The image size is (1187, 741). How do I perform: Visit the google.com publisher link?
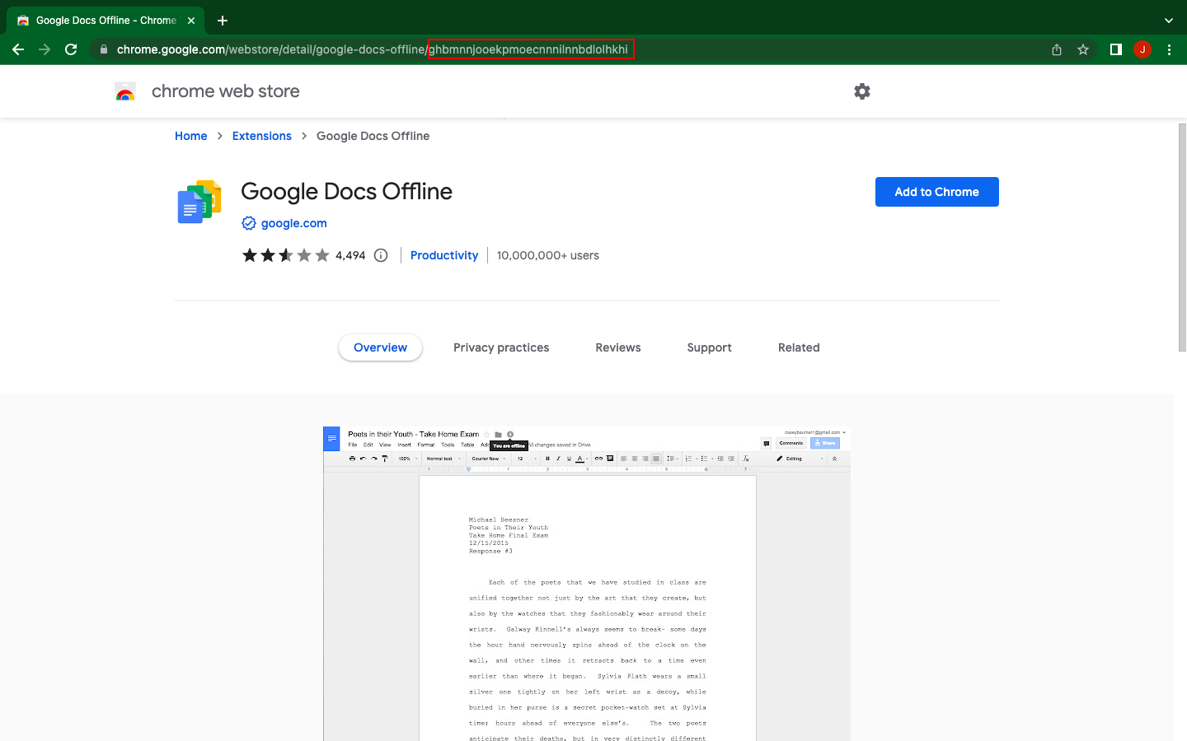tap(294, 223)
